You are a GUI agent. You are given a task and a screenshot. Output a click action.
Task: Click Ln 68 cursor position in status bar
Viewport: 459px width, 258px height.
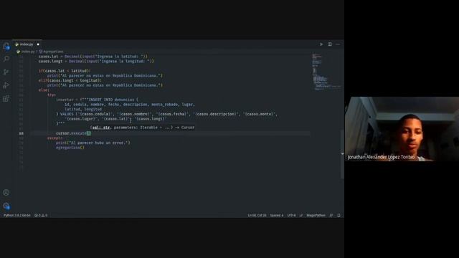(257, 215)
